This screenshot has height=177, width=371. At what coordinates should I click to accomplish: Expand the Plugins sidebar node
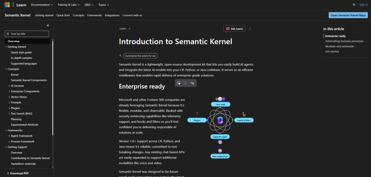pyautogui.click(x=9, y=108)
